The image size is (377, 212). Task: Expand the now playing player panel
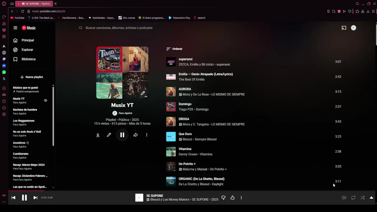click(x=371, y=198)
